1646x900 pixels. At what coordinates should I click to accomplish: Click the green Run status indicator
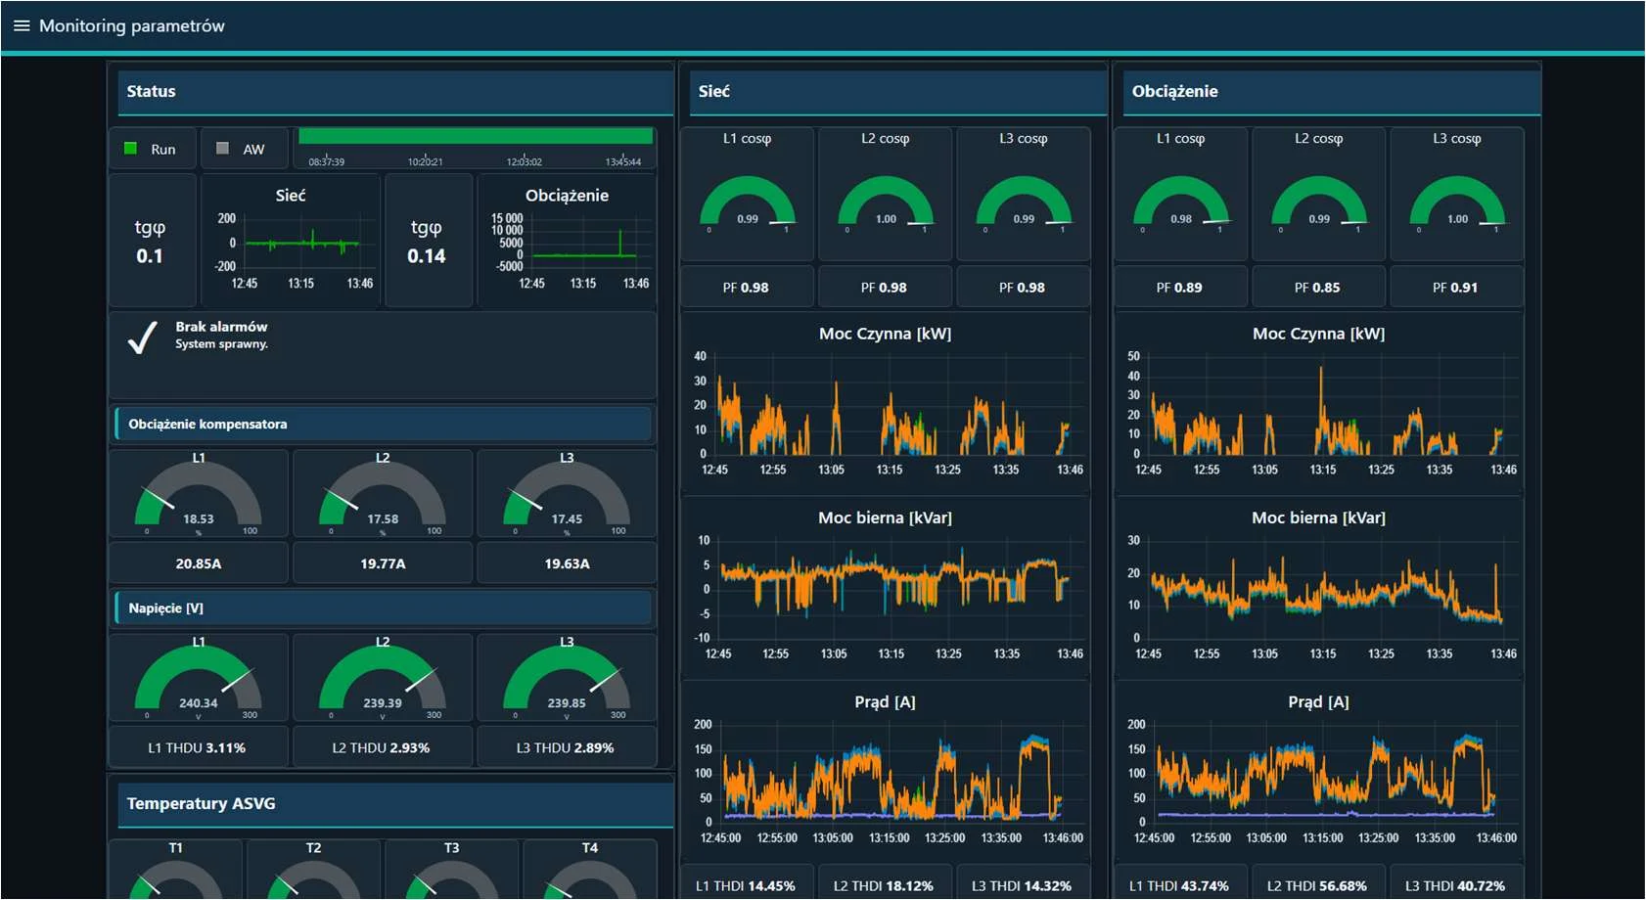point(130,149)
